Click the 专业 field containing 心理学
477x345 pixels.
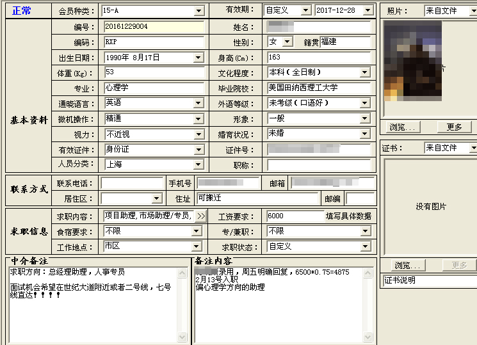pos(154,88)
